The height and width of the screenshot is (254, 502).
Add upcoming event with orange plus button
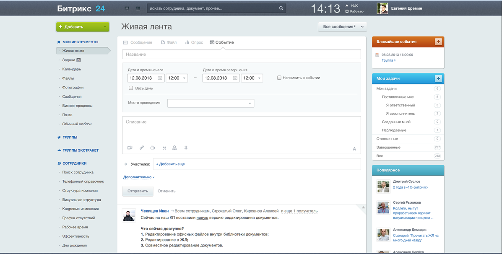click(x=438, y=41)
